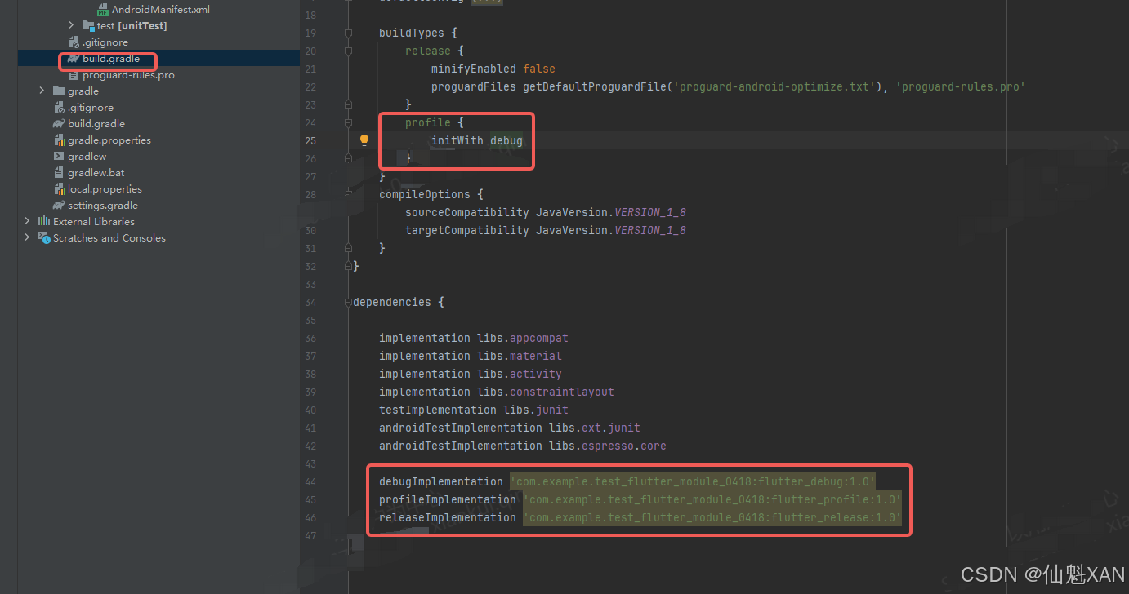
Task: Click the 'proguard-rules.pro' string in code
Action: [961, 87]
